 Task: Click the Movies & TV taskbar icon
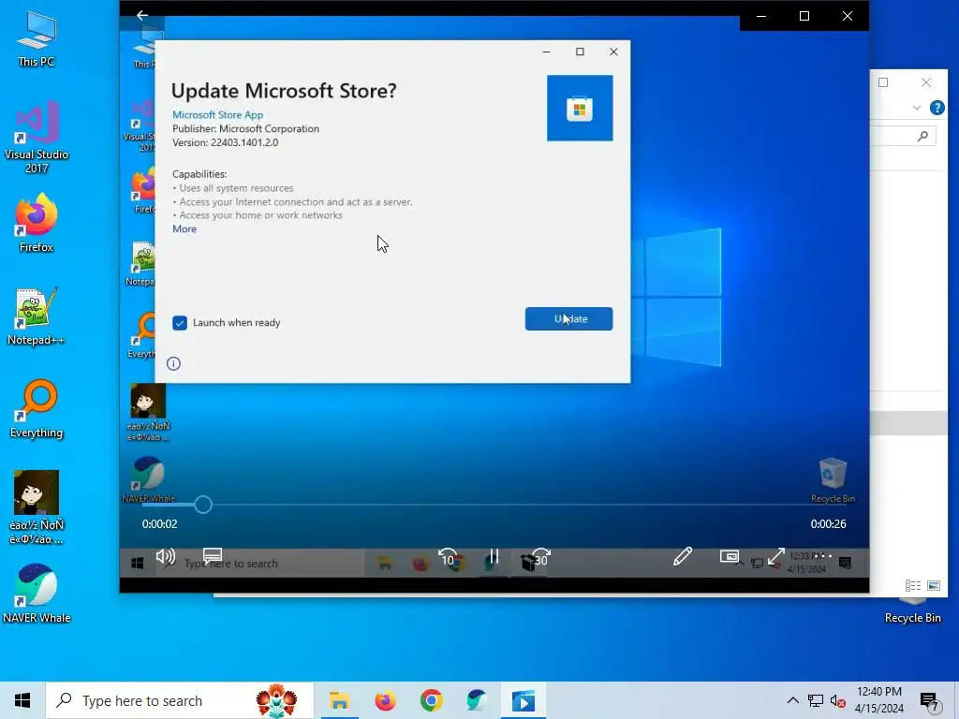pyautogui.click(x=524, y=700)
